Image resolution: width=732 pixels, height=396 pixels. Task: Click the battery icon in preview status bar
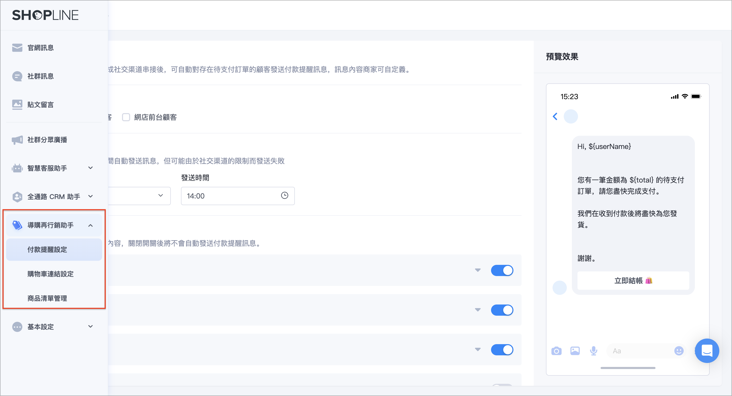click(x=696, y=97)
